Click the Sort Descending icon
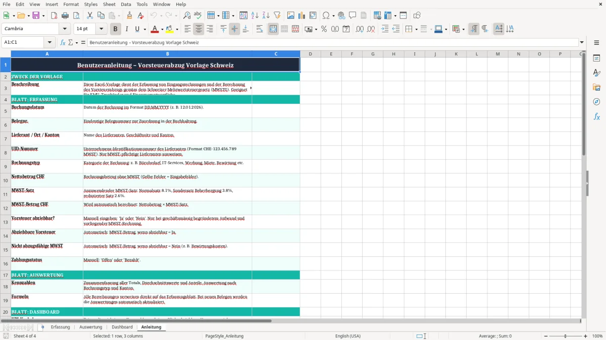This screenshot has height=340, width=606. 266,15
